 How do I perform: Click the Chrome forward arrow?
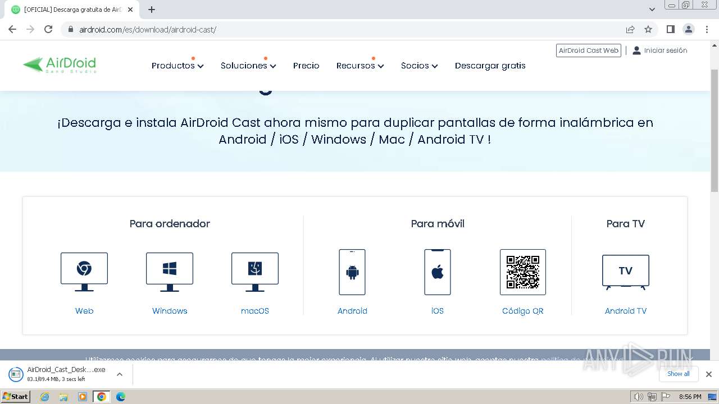[x=30, y=29]
